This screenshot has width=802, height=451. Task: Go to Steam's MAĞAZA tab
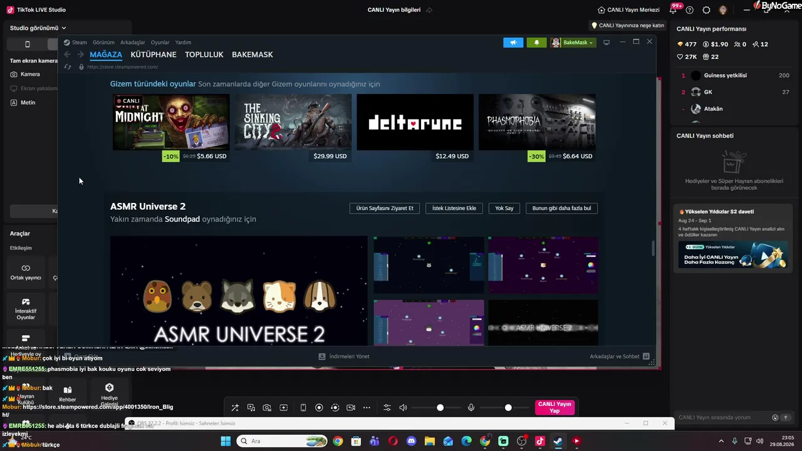click(x=106, y=54)
